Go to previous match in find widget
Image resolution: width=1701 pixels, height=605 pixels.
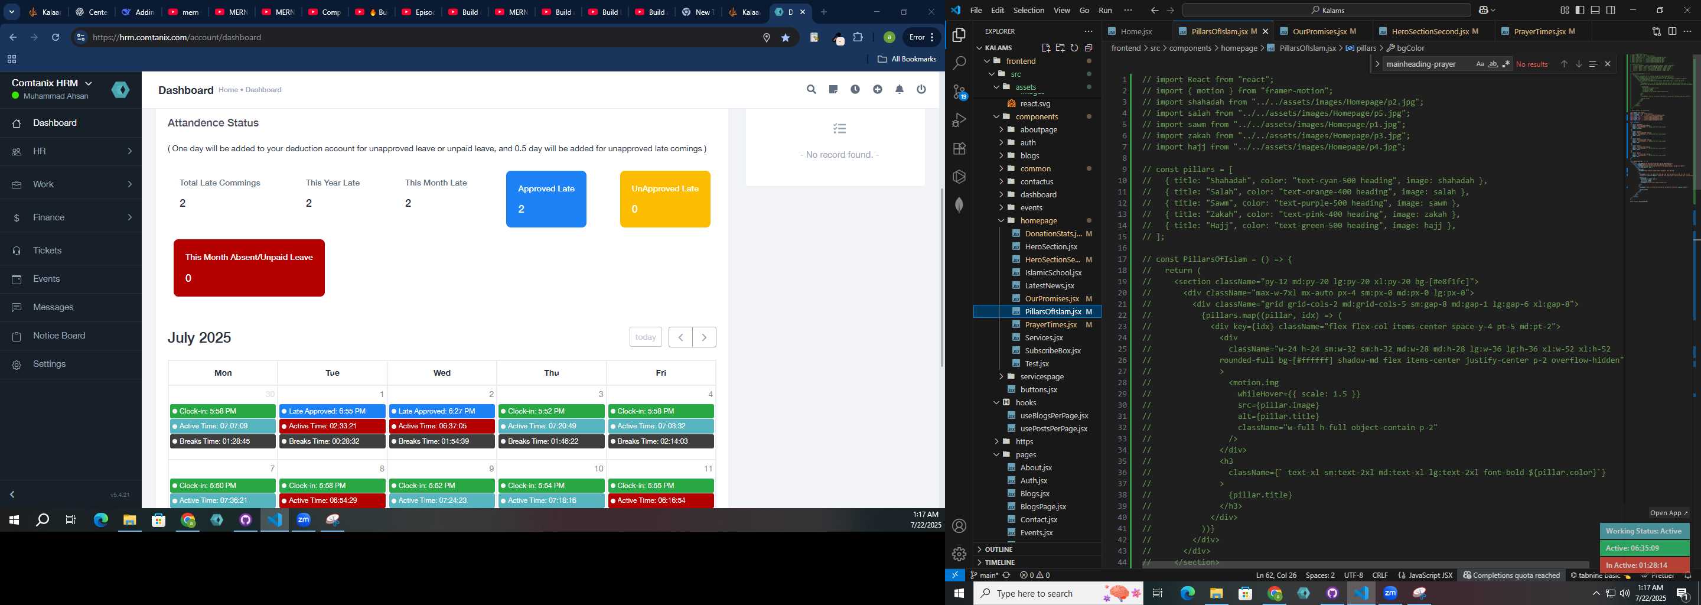(x=1565, y=64)
